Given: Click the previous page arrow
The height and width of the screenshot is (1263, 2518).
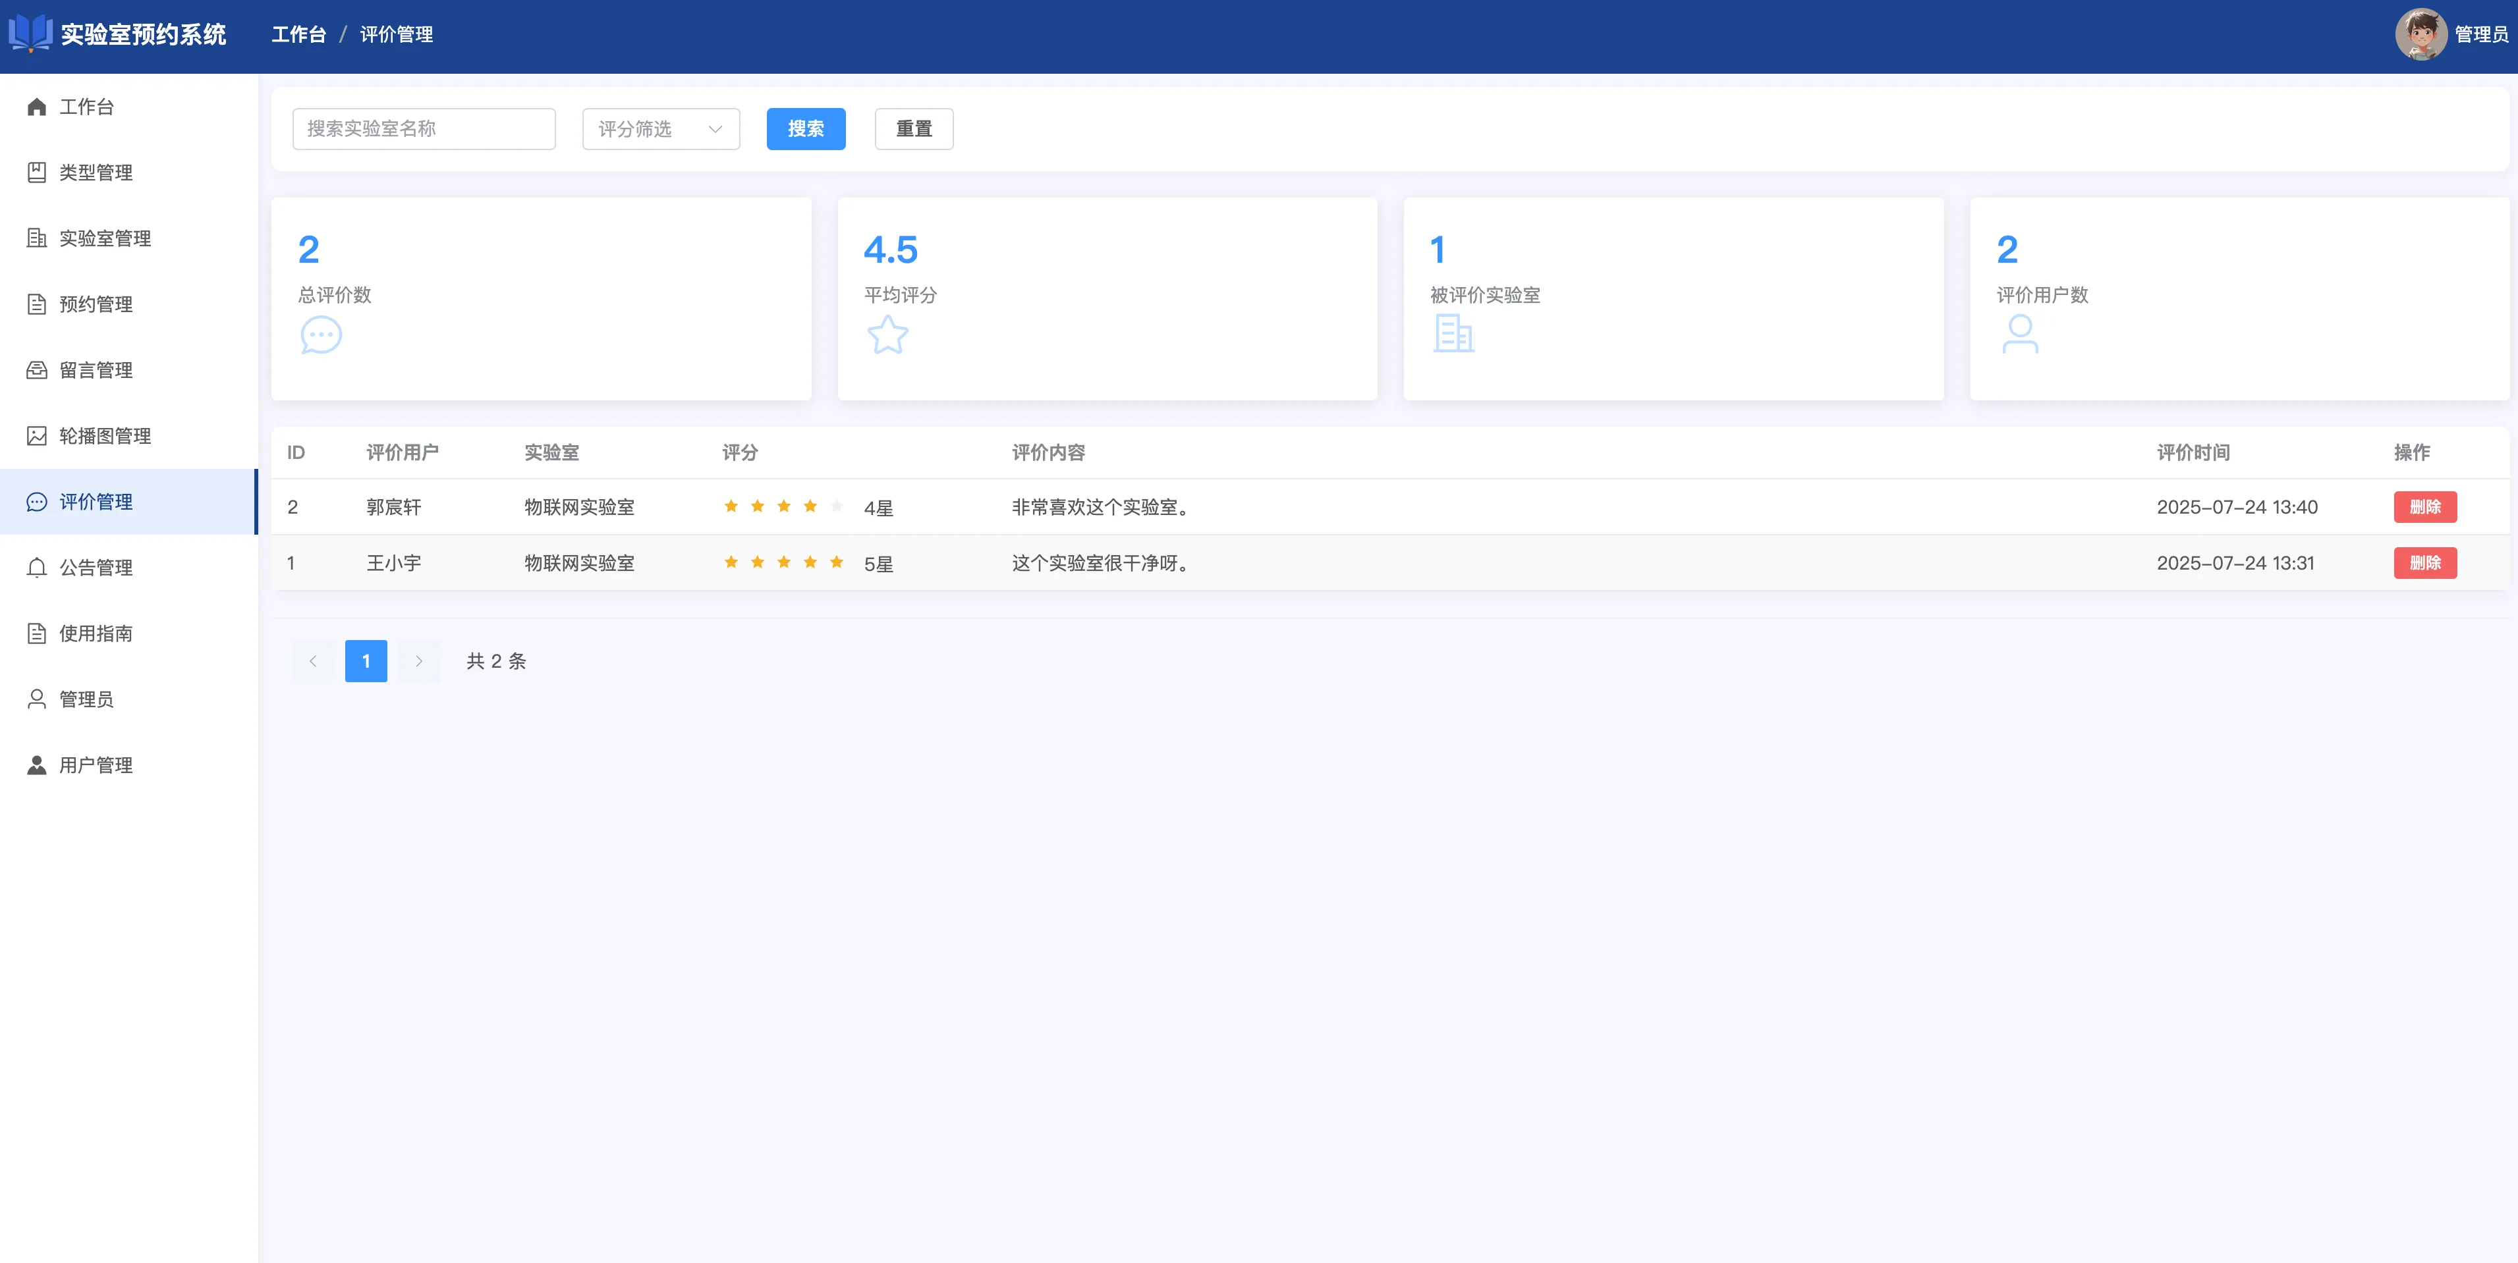Looking at the screenshot, I should tap(313, 661).
